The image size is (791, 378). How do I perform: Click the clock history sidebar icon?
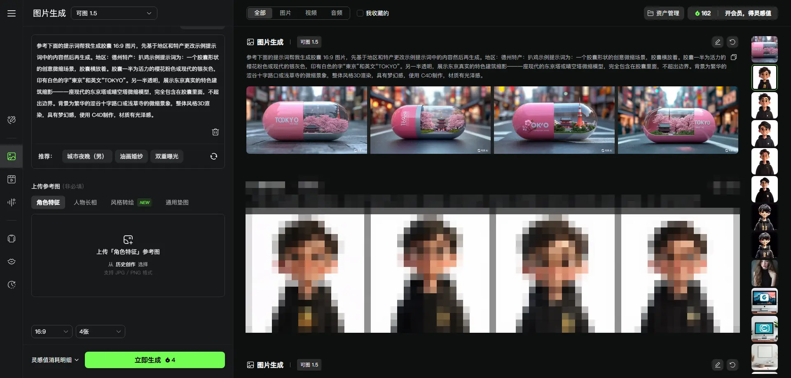(x=12, y=285)
